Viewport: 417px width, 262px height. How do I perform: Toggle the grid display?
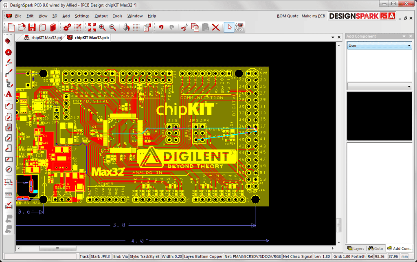136,27
